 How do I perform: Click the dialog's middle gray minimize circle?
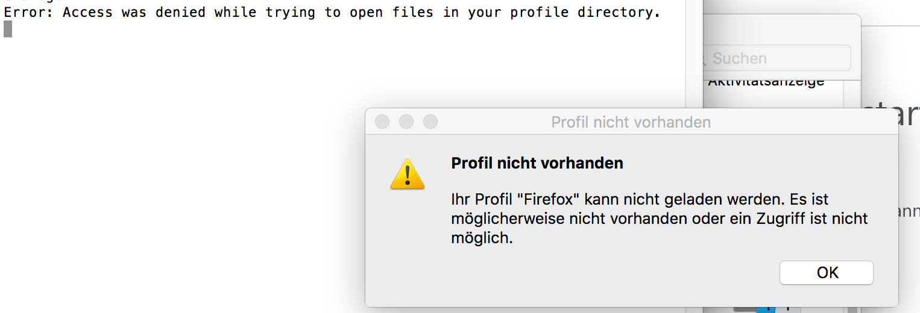tap(406, 122)
